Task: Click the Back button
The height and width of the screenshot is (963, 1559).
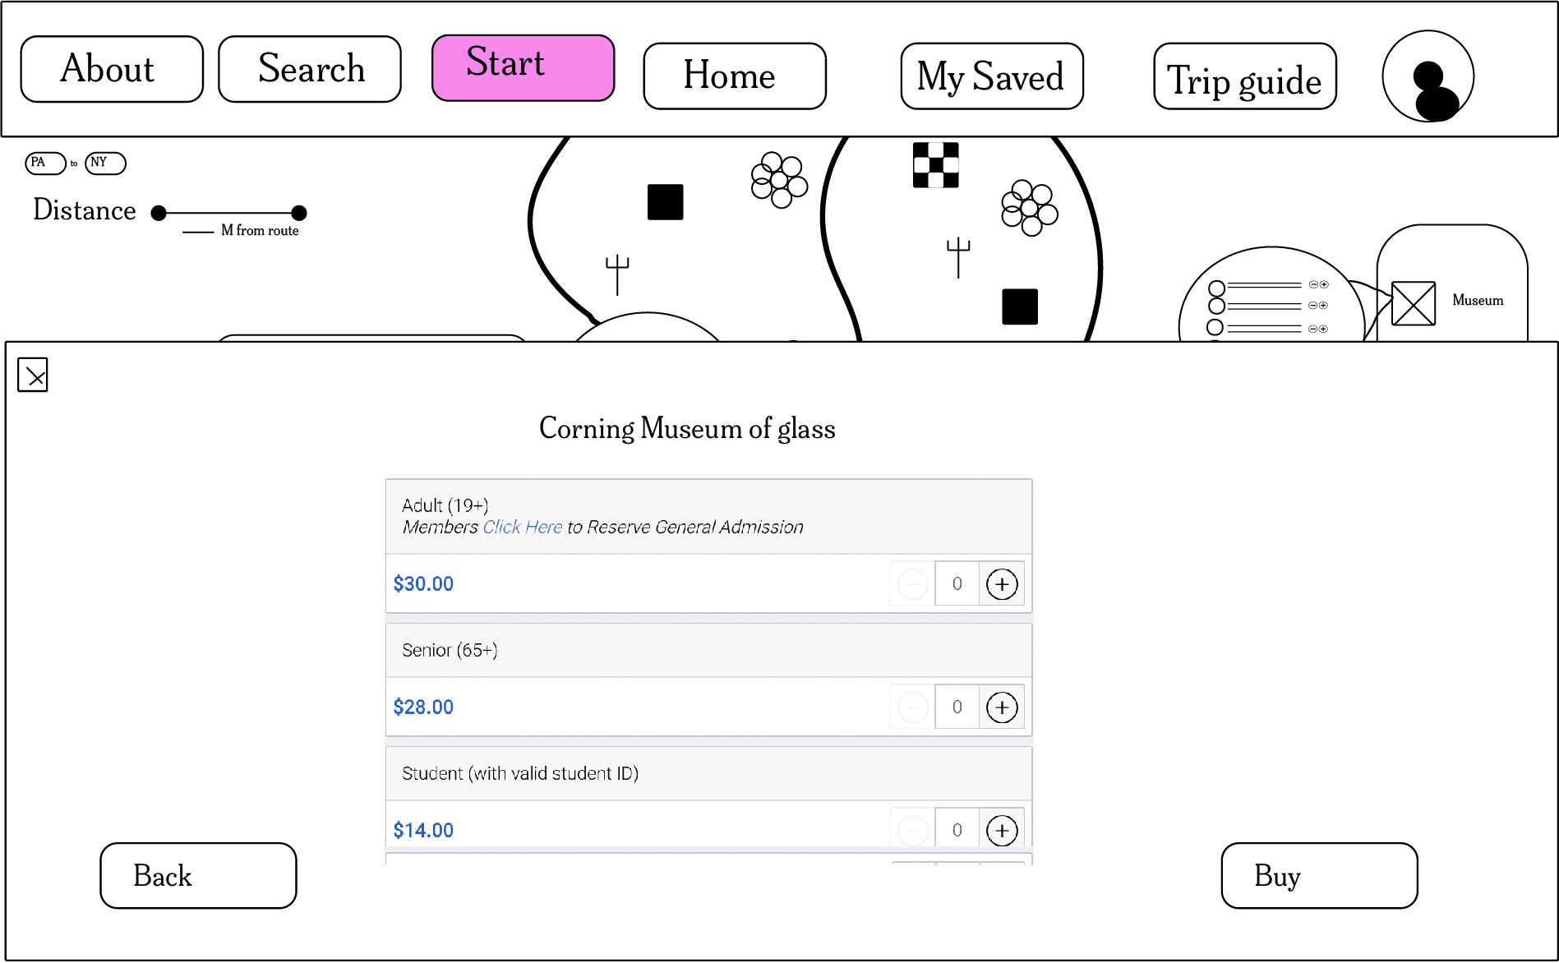Action: coord(198,876)
